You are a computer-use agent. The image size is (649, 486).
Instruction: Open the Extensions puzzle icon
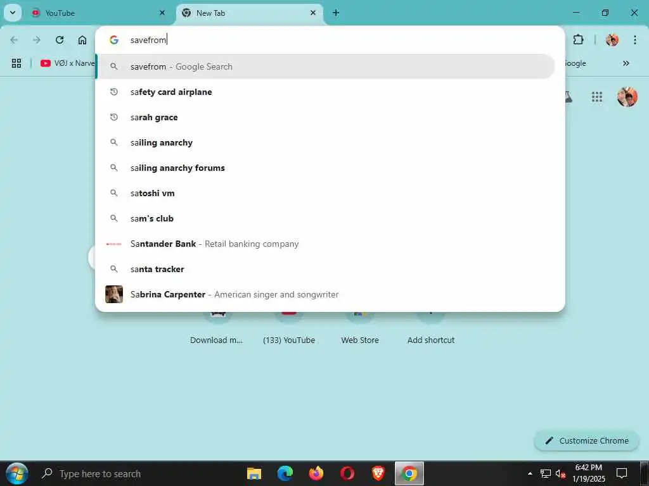[578, 40]
